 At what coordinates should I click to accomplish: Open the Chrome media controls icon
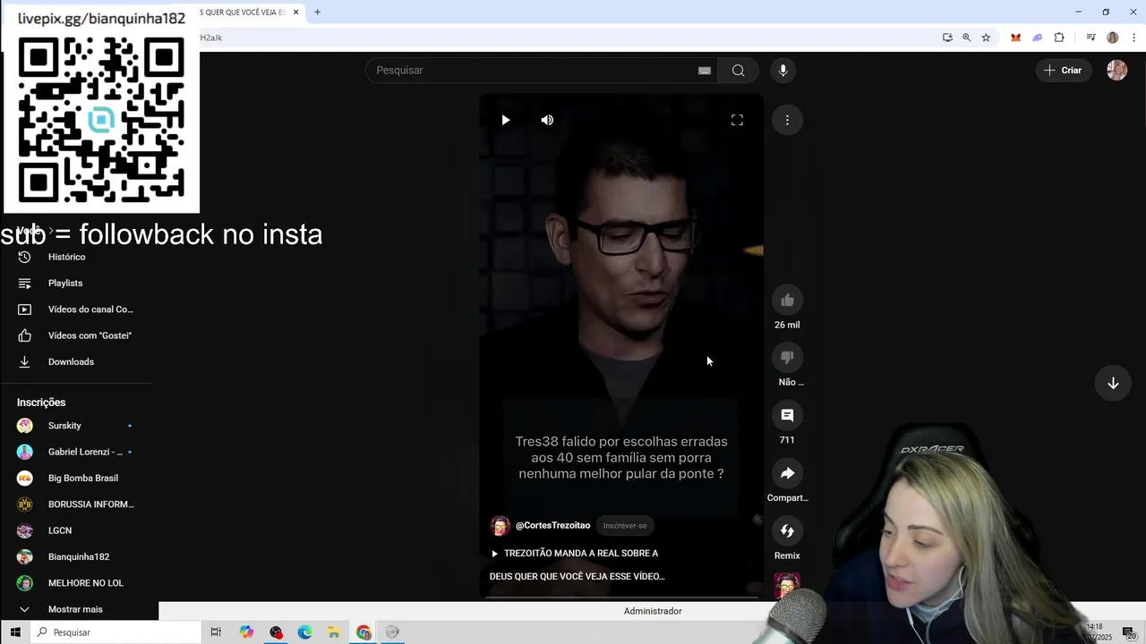tap(1090, 38)
